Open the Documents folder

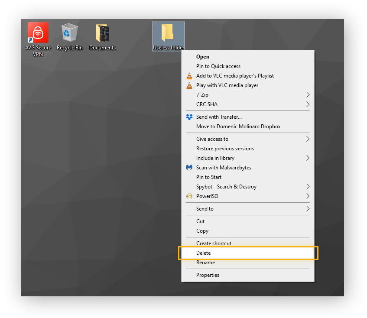point(102,32)
